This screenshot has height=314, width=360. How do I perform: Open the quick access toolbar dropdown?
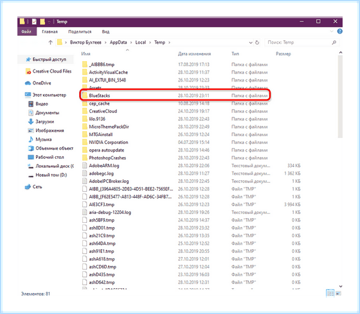[x=49, y=22]
